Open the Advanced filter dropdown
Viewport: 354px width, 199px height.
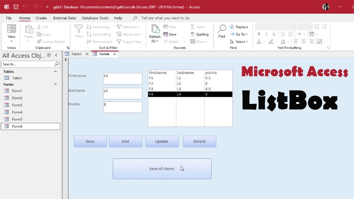[129, 34]
